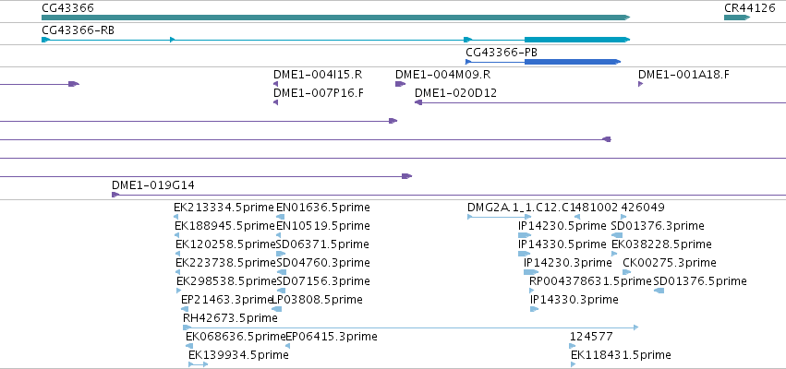Viewport: 786px width, 369px height.
Task: Click the IP14230.5prime EST block
Action: pos(525,235)
